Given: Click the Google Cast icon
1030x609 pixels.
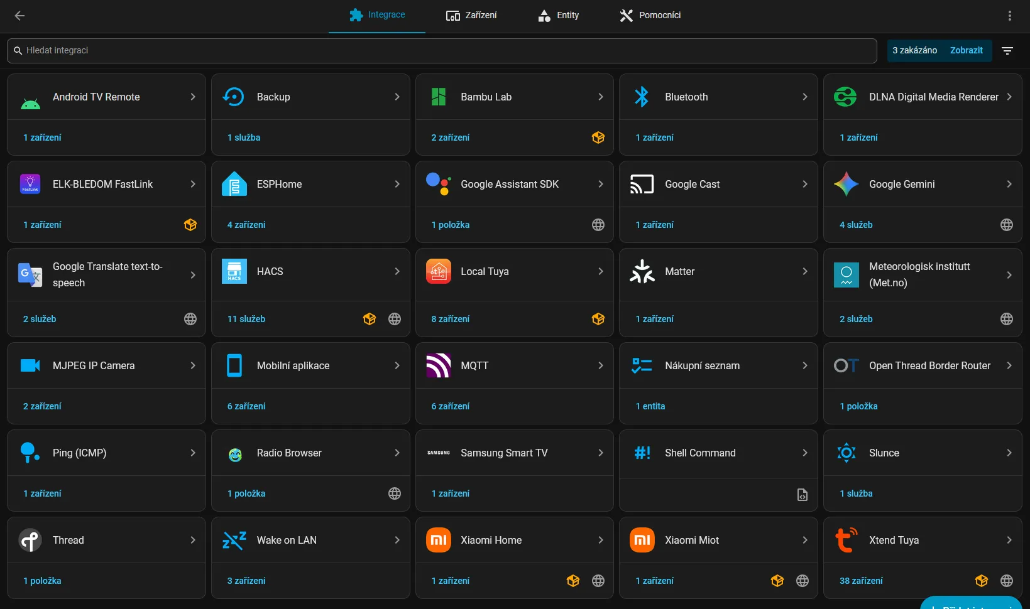Looking at the screenshot, I should [x=642, y=184].
